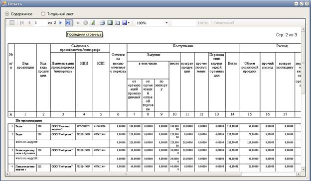Click the vertical scrollbar down arrow
Screen dimensions: 311x181
pyautogui.click(x=303, y=169)
